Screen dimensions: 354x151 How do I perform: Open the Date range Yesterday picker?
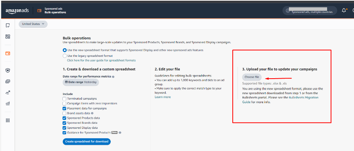81,82
